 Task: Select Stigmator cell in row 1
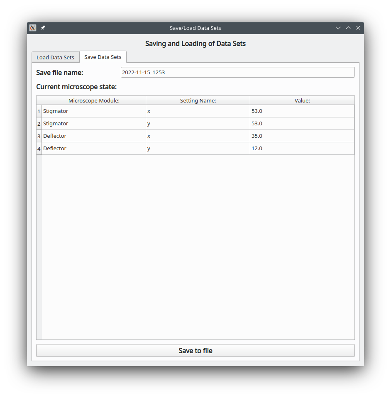point(94,111)
